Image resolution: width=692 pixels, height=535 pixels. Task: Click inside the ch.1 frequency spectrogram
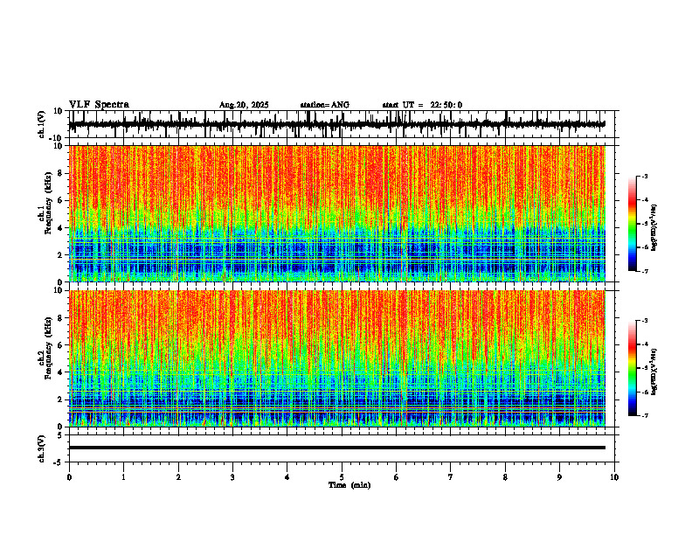click(x=337, y=213)
